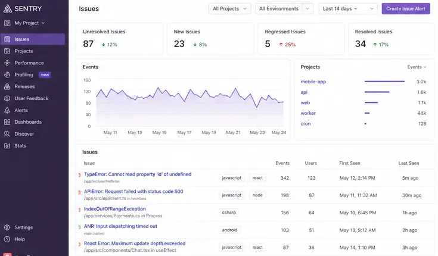Expand the My Project switcher chevron
Screen dimensions: 438x256
coord(43,23)
